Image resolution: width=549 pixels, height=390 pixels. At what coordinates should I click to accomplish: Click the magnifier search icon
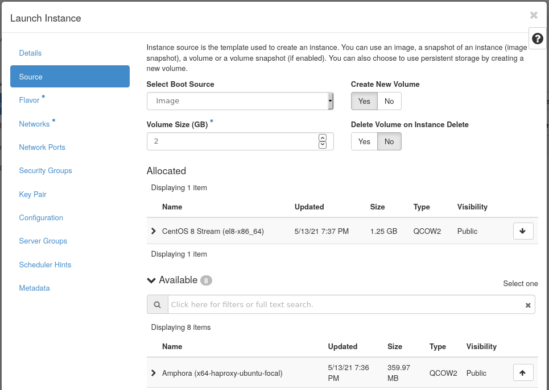click(157, 304)
